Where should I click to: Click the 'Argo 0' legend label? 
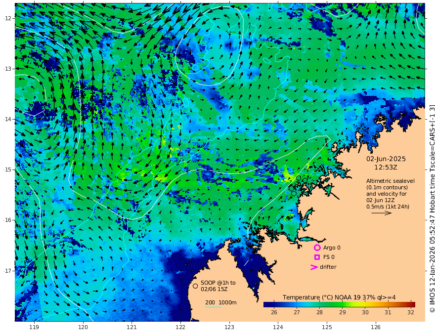click(x=332, y=248)
